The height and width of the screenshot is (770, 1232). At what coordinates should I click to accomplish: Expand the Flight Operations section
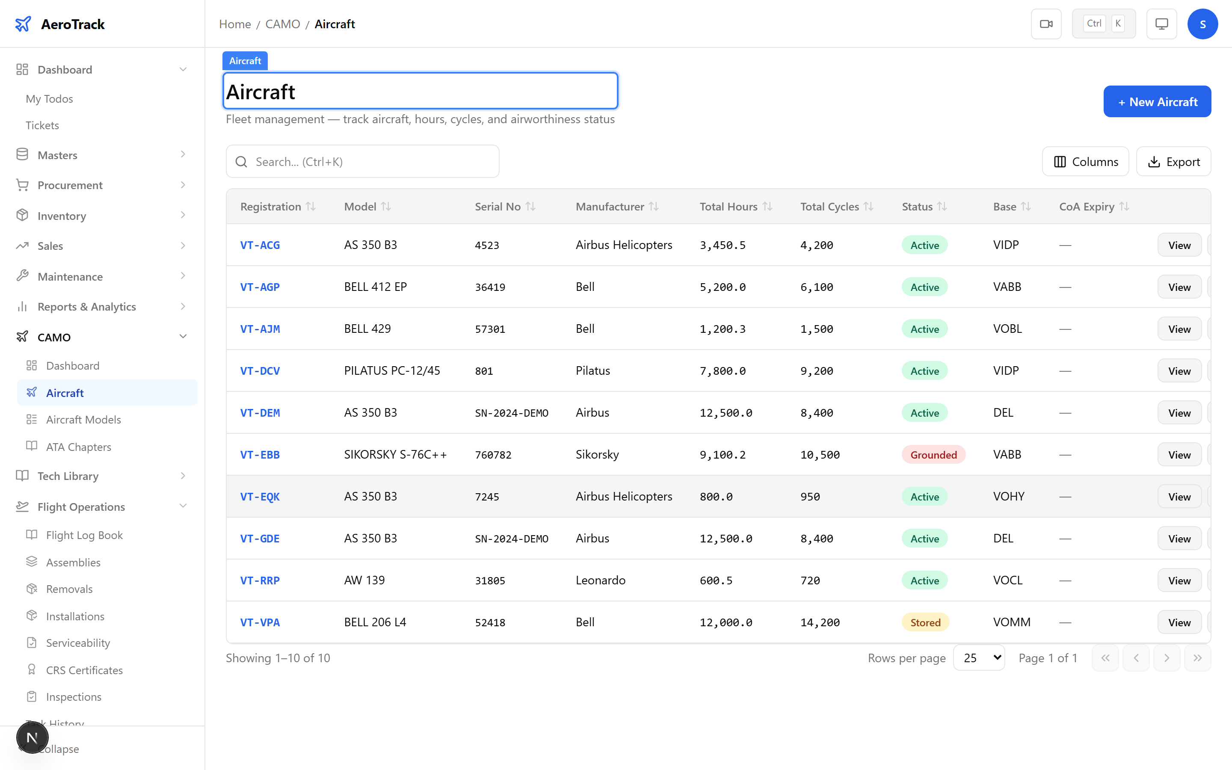click(x=81, y=507)
